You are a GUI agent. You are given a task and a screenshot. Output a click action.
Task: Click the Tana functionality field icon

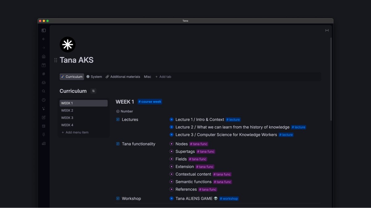coord(118,144)
